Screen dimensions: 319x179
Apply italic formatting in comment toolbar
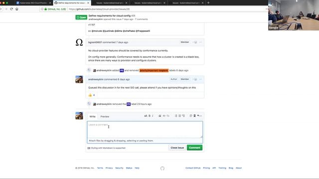tap(153, 116)
